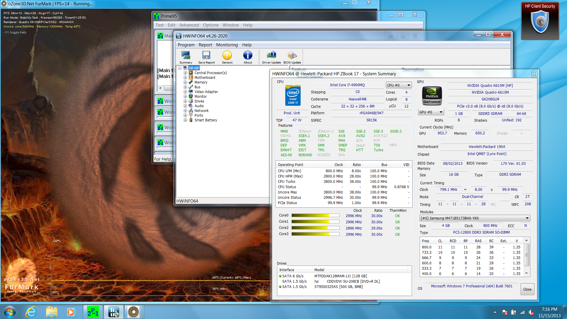Click the Smart Battery tree icon
Image resolution: width=567 pixels, height=319 pixels.
(191, 120)
